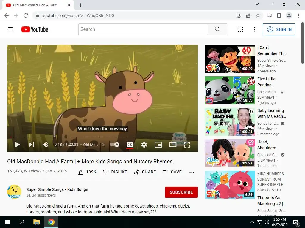Go back in browser
The height and width of the screenshot is (228, 305).
(7, 15)
